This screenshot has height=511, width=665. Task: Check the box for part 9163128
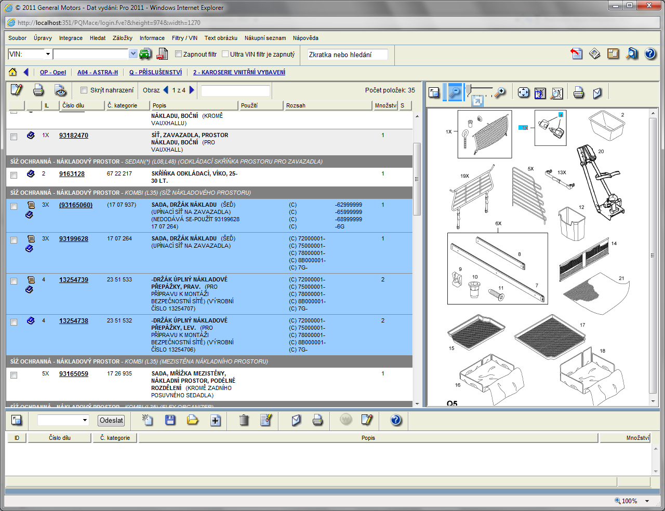click(x=14, y=175)
